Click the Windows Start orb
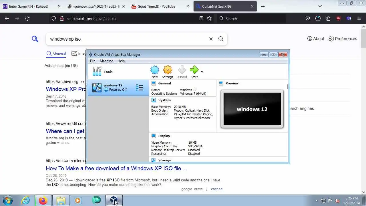The height and width of the screenshot is (206, 366). point(7,200)
